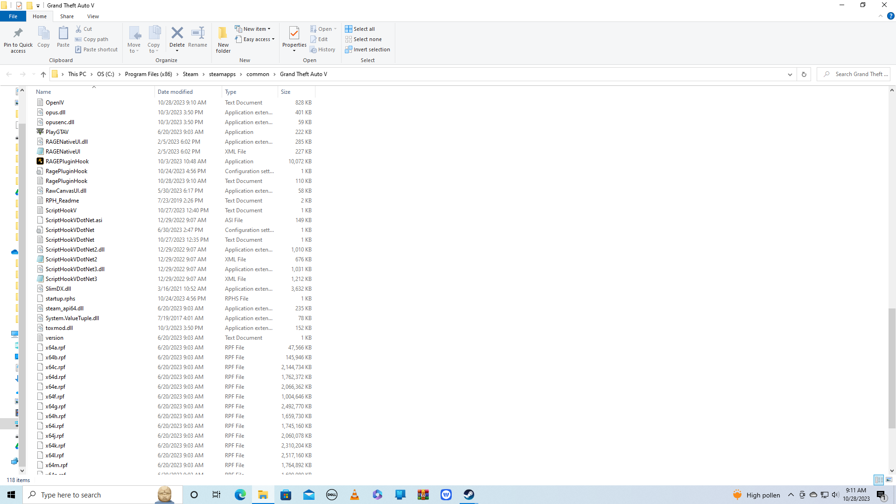Switch to large icons view toggle

tap(889, 480)
